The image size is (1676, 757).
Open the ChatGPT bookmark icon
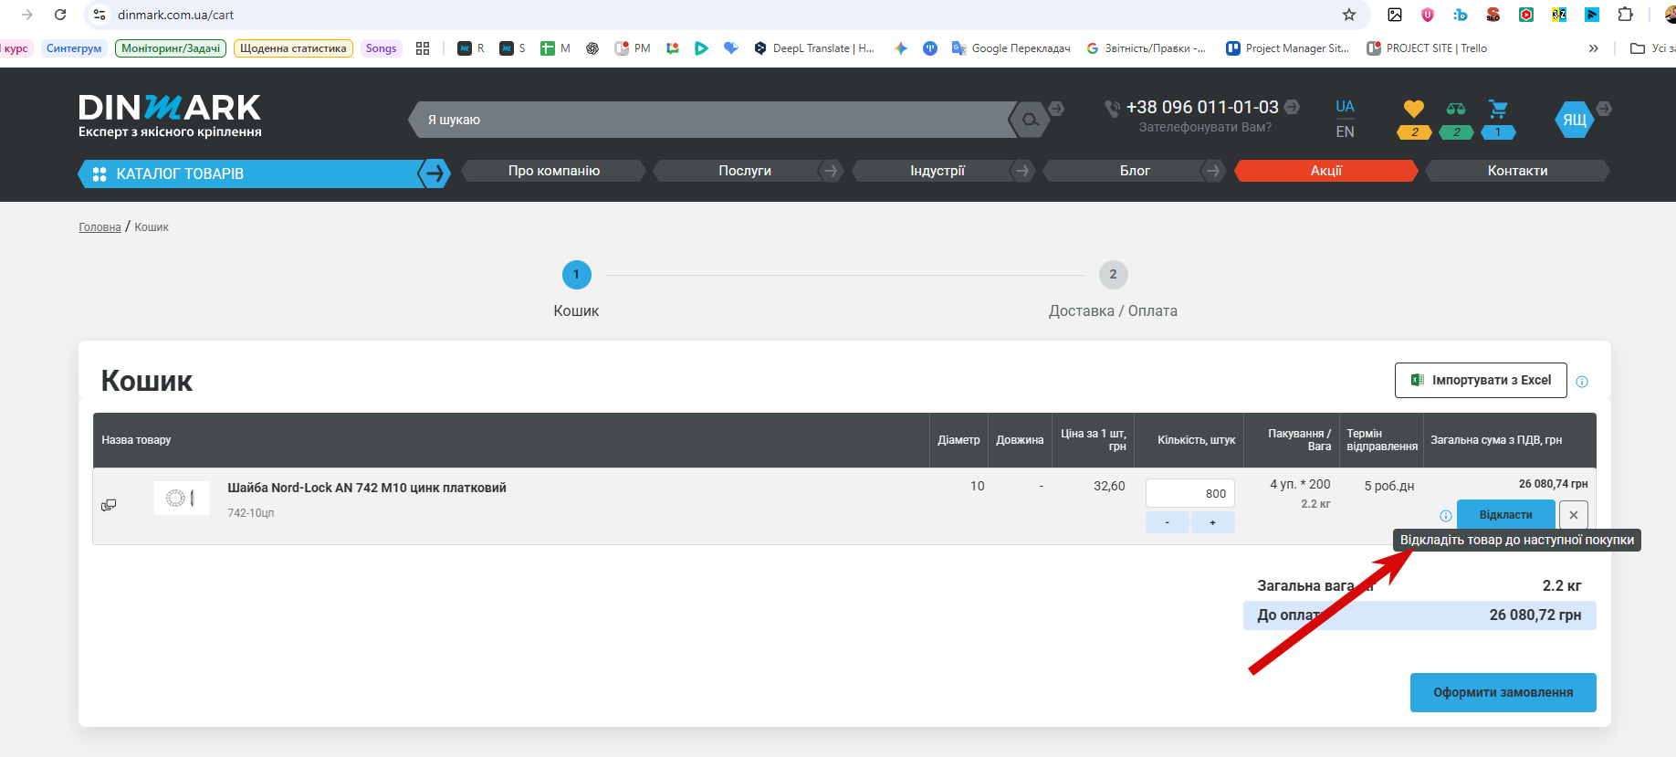[592, 48]
